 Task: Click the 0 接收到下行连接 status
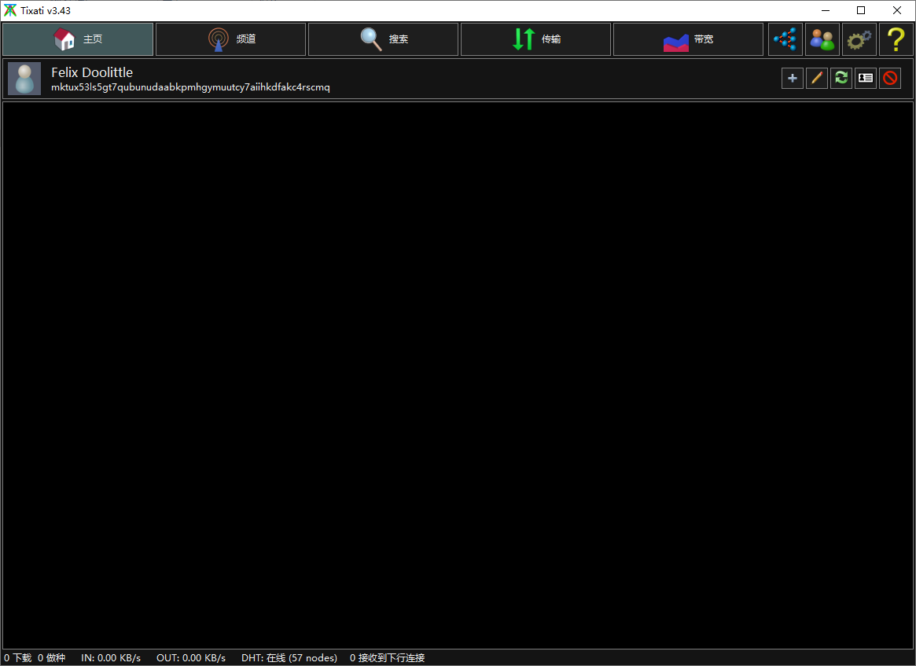point(388,658)
